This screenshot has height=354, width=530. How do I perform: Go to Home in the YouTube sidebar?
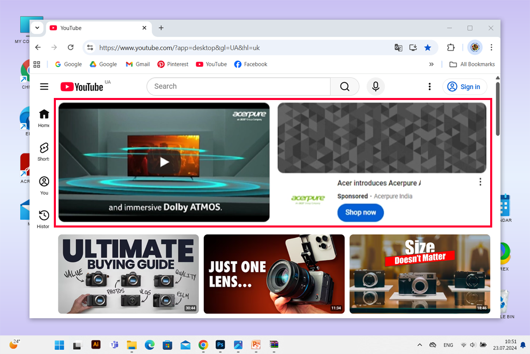click(44, 118)
